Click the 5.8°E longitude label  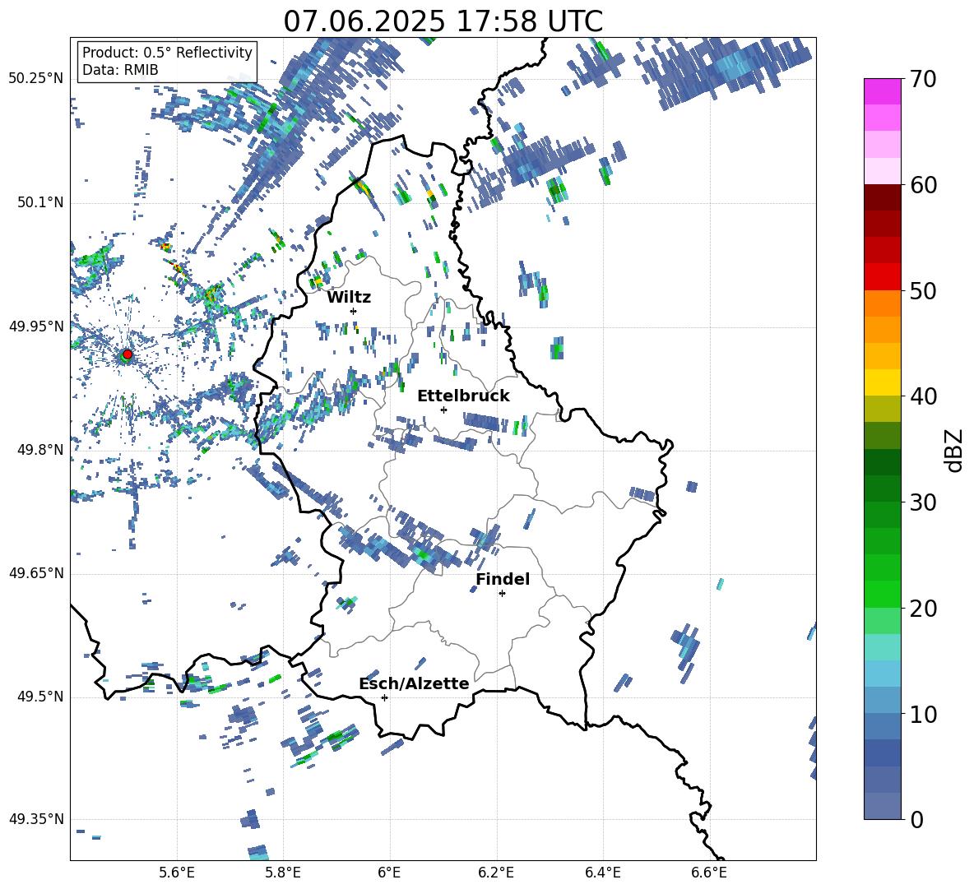[x=283, y=873]
